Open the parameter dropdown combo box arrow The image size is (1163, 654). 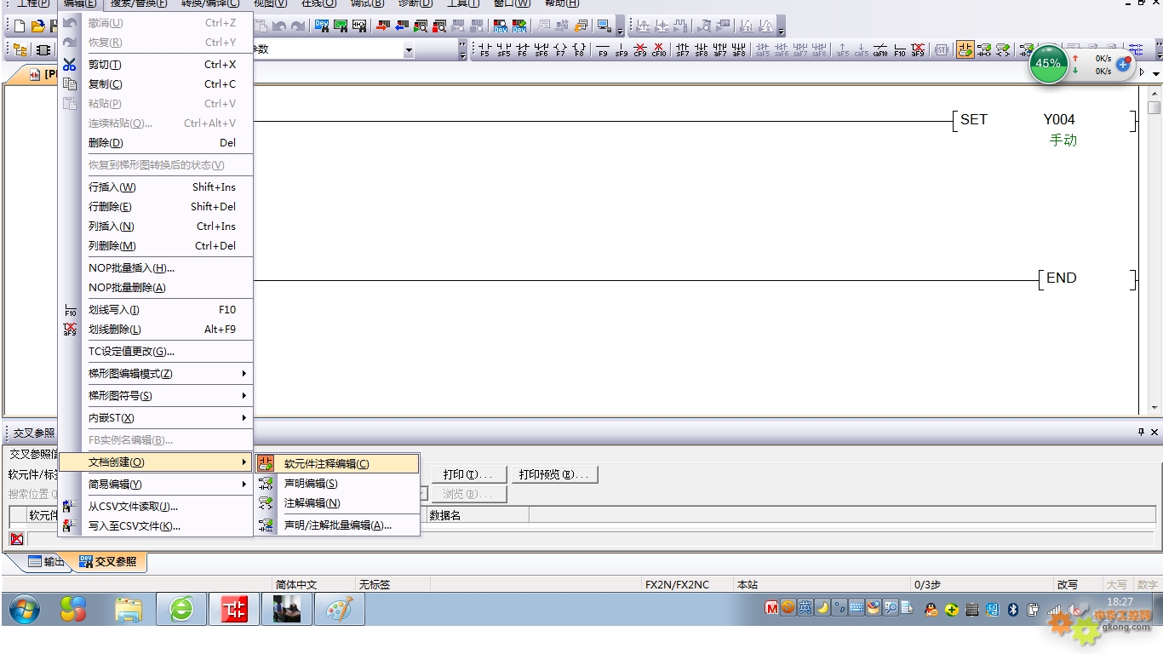409,50
